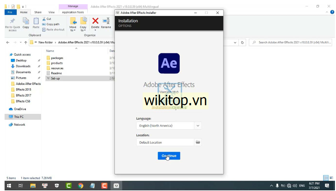Switch to the Share ribbon tab

(38, 12)
